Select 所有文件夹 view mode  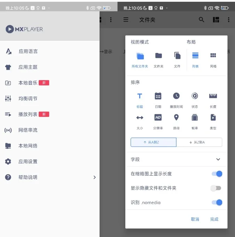pos(140,60)
